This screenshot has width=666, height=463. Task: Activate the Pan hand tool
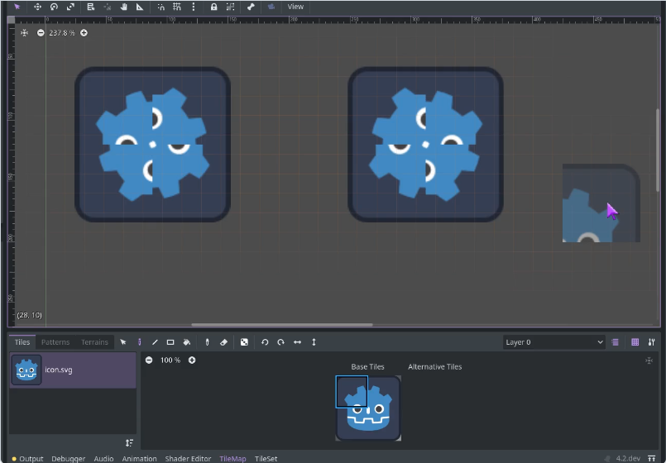123,7
